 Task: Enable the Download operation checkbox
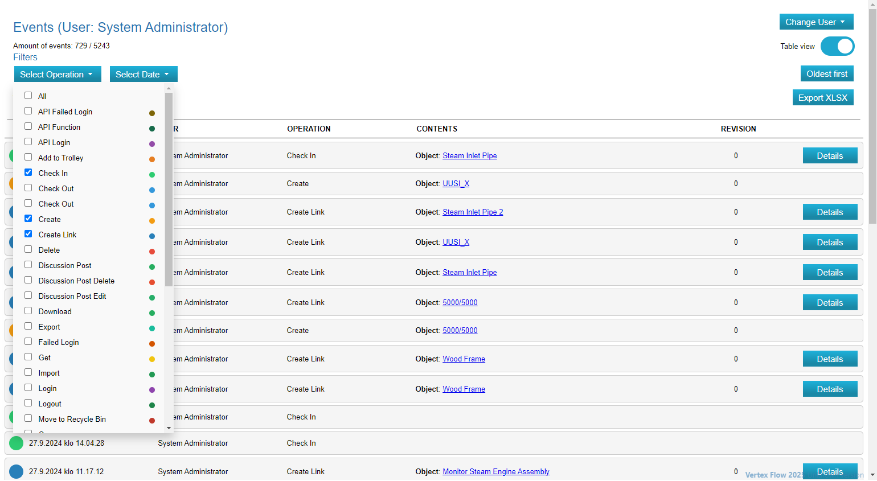(28, 311)
